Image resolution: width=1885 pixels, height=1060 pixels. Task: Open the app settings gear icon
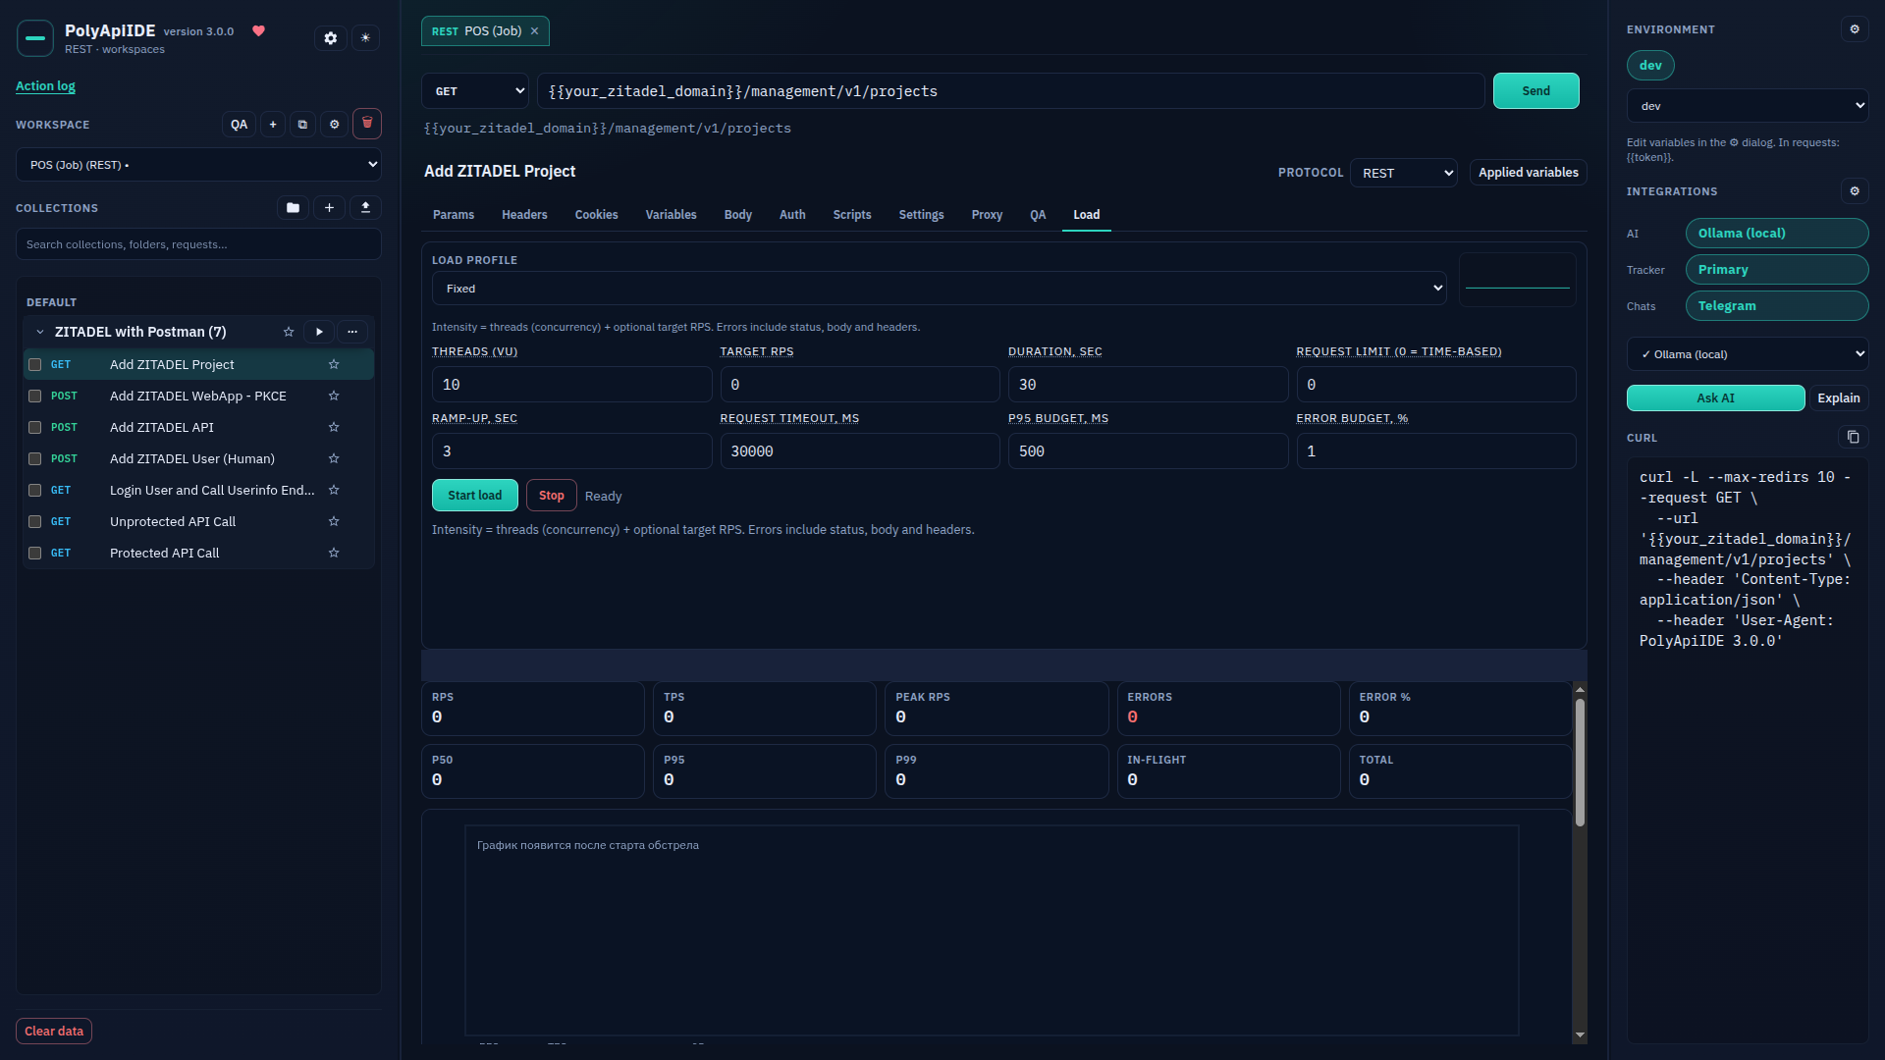(331, 38)
